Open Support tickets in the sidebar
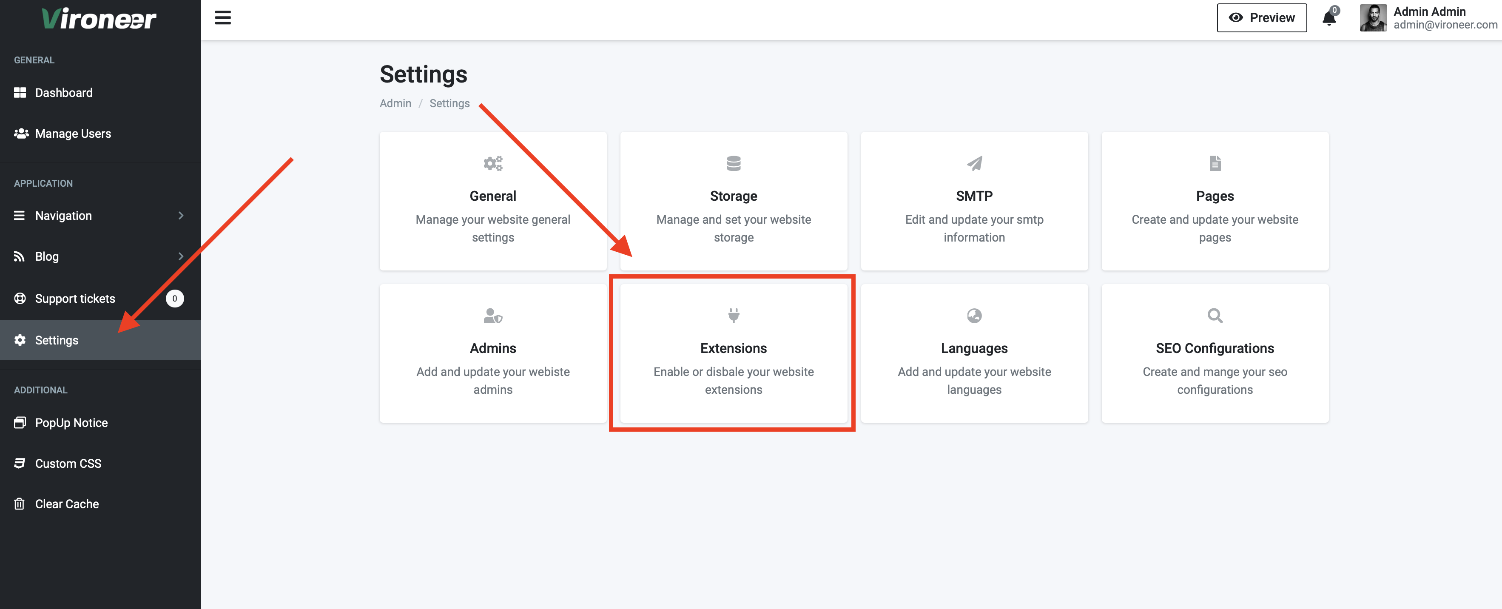Screen dimensions: 1502x609 [75, 299]
